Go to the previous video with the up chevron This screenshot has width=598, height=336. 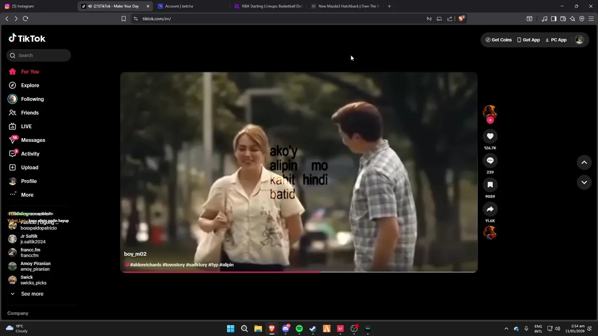584,162
